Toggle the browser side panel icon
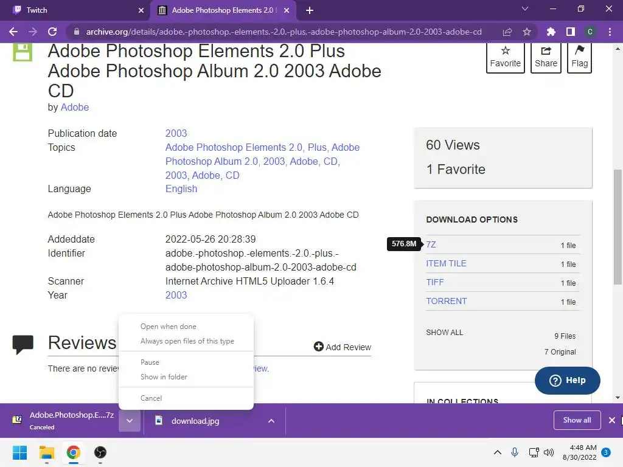 [571, 32]
